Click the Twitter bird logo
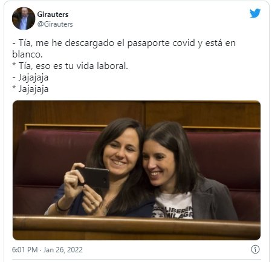Image resolution: width=272 pixels, height=262 pixels. tap(255, 13)
